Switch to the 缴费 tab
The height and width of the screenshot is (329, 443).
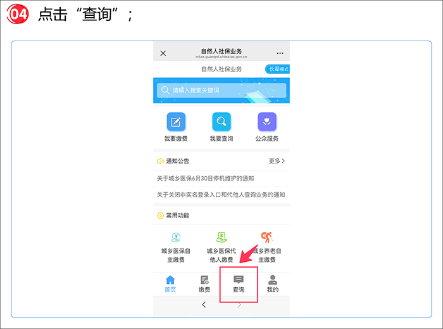point(204,284)
